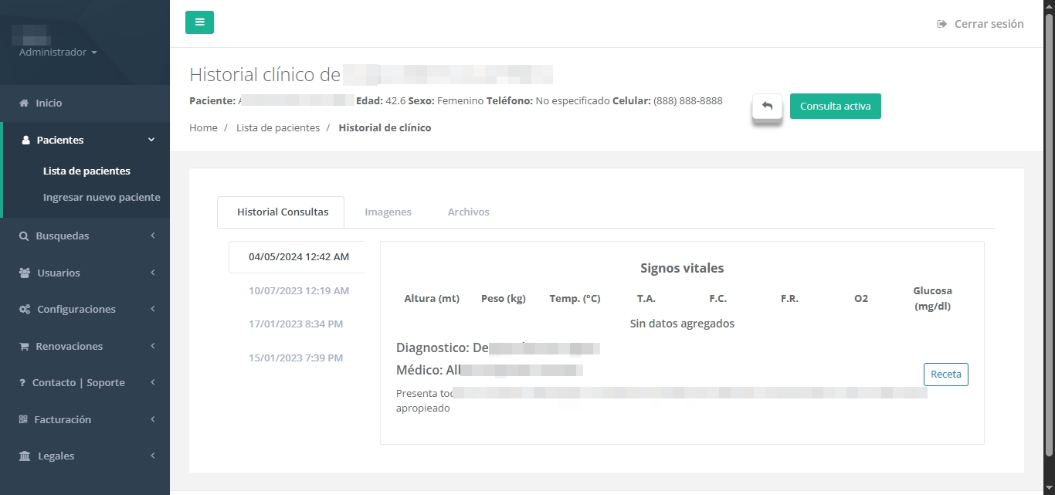Image resolution: width=1055 pixels, height=495 pixels.
Task: Open the Consulta activa button
Action: pyautogui.click(x=835, y=107)
